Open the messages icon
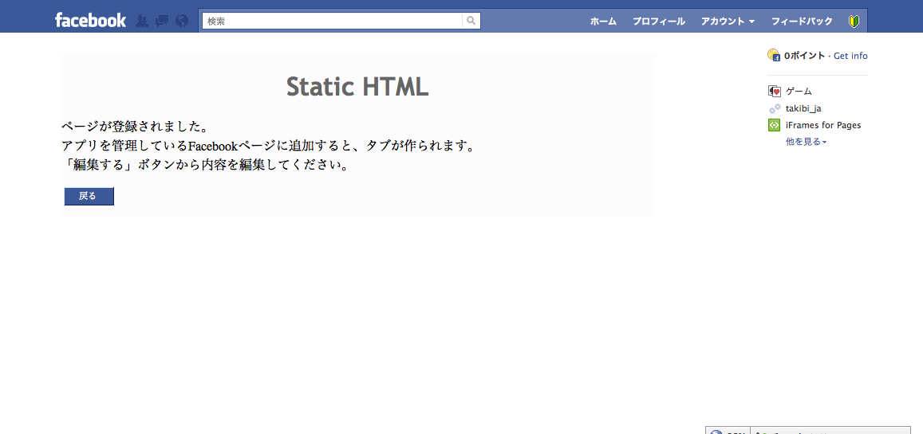 coord(162,22)
